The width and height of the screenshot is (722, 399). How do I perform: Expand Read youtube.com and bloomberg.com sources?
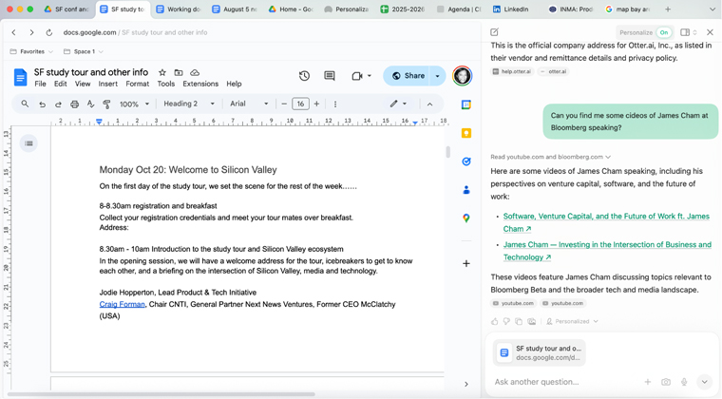pyautogui.click(x=551, y=157)
